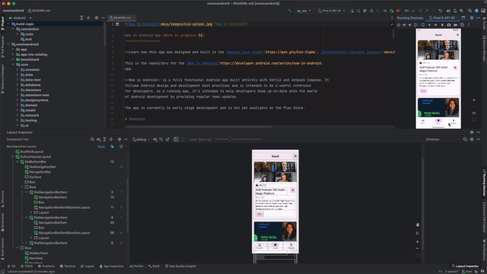487x274 pixels.
Task: Push commits using the Git push arrow
Action: click(x=427, y=10)
